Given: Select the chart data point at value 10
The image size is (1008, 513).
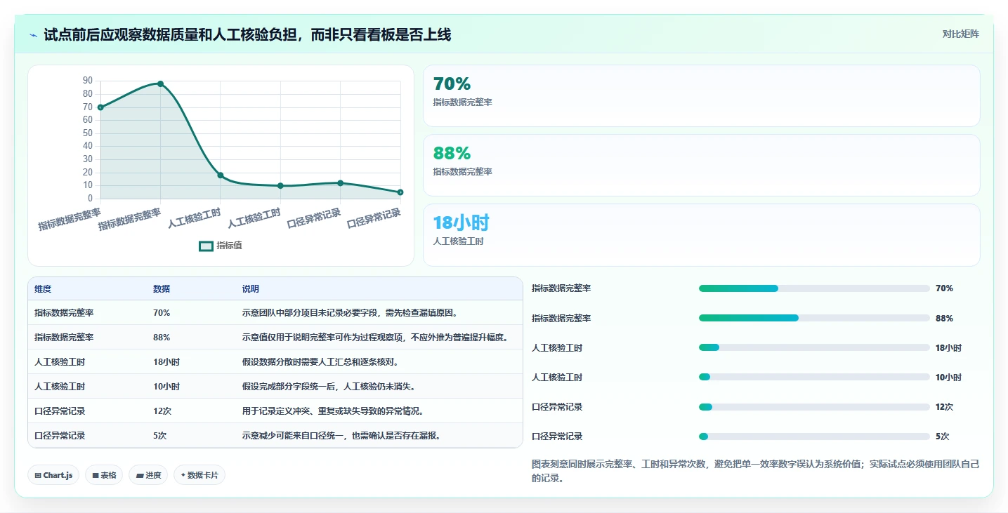Looking at the screenshot, I should pyautogui.click(x=280, y=186).
